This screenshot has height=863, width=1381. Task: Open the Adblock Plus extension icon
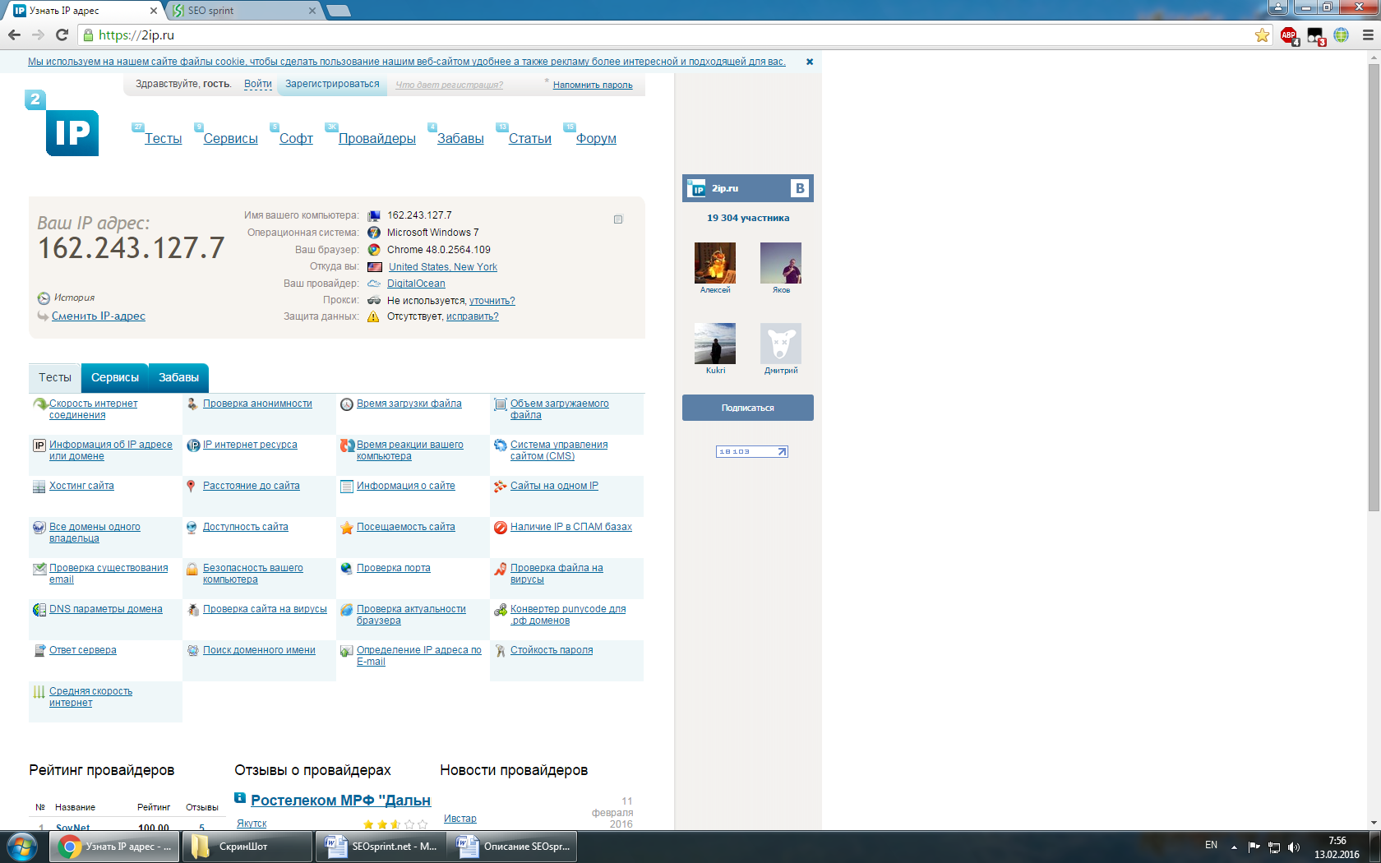coord(1289,35)
